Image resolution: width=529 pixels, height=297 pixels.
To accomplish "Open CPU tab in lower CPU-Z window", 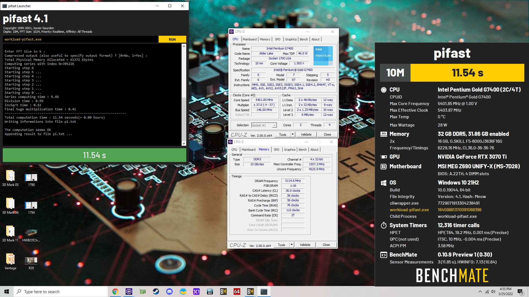I will click(x=234, y=150).
